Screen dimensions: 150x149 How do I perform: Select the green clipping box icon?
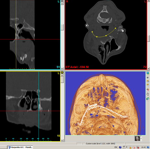[148, 99]
